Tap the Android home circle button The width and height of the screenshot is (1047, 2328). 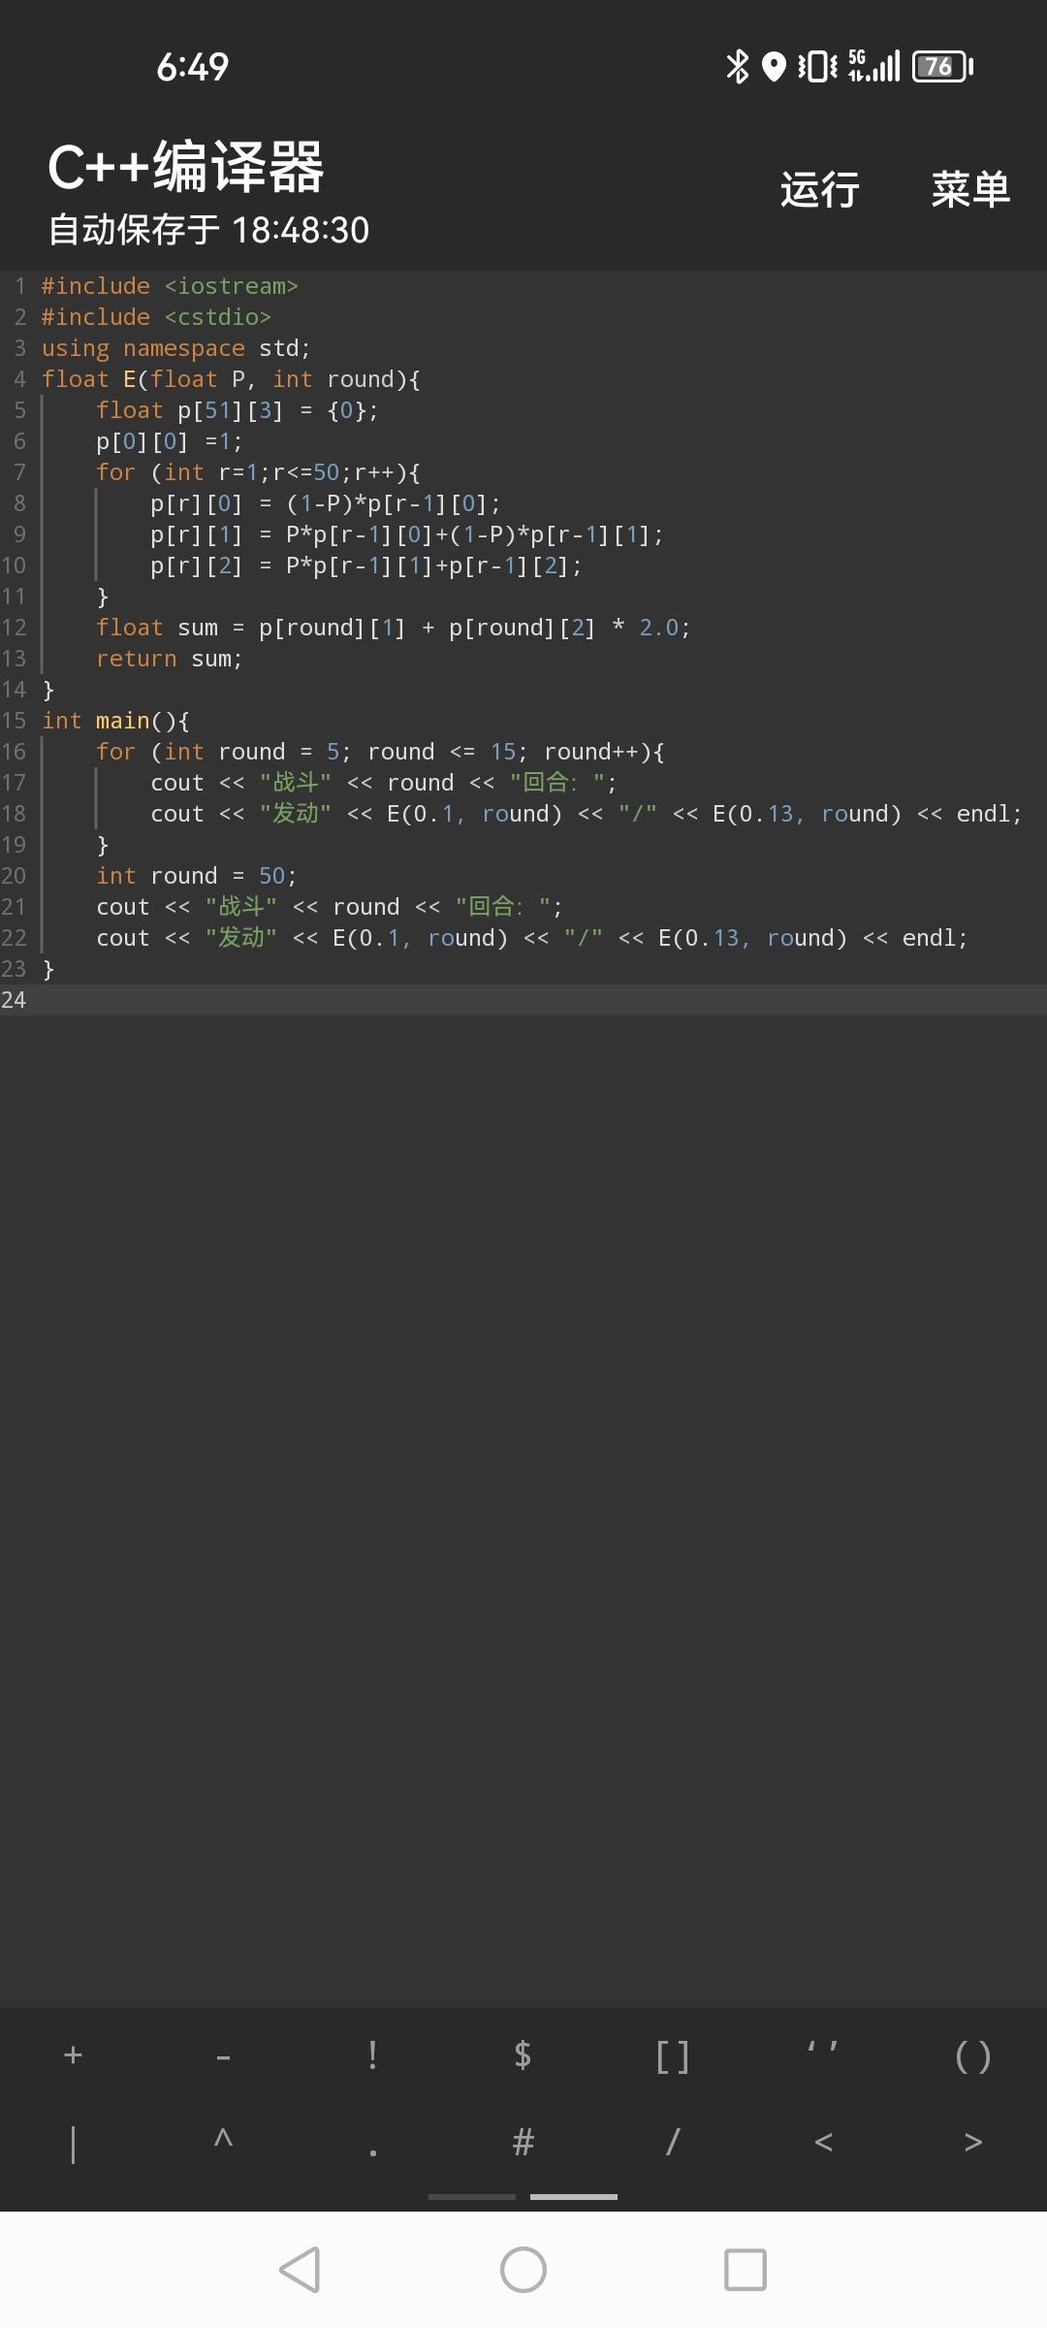point(523,2270)
